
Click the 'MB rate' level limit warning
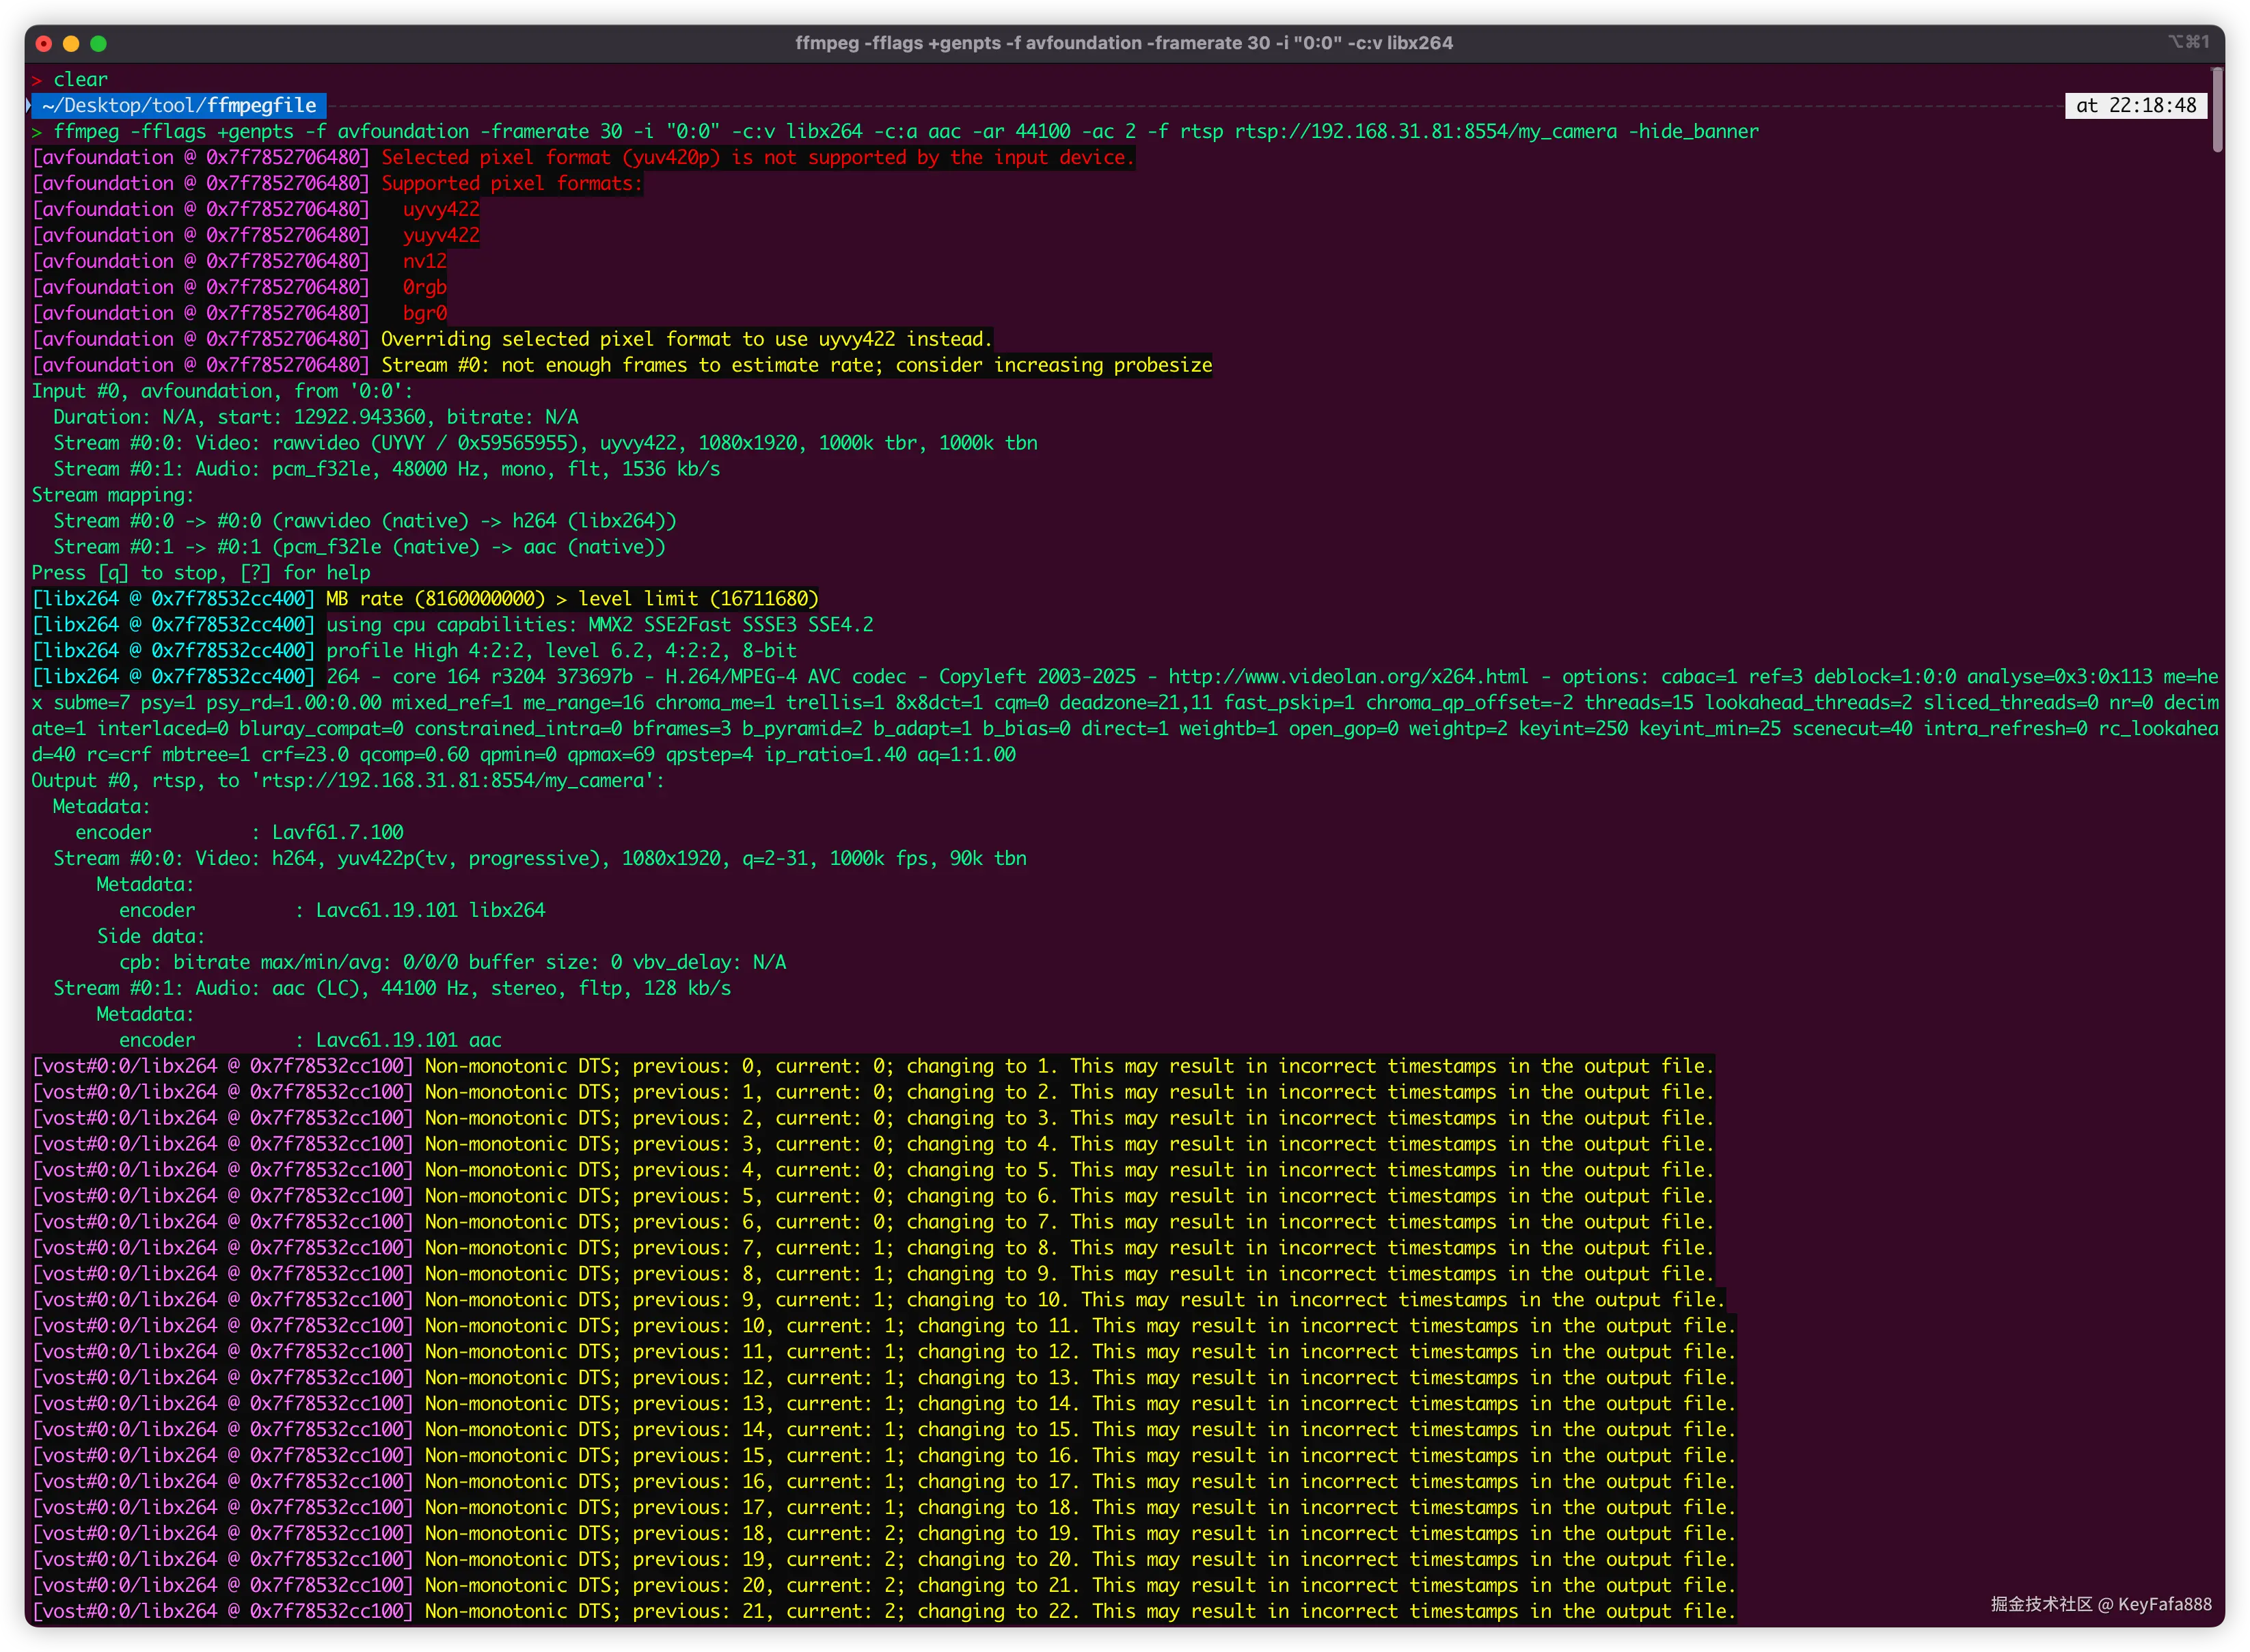point(571,599)
